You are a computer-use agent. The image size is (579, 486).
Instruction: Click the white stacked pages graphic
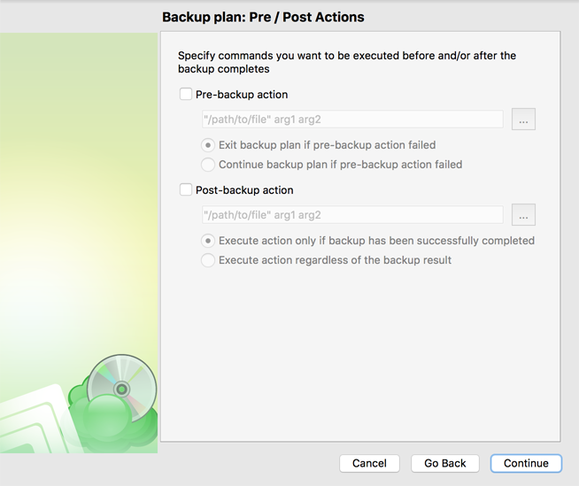click(35, 421)
